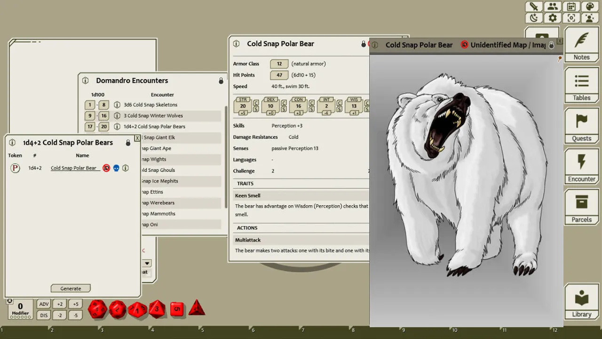Click the info icon on Domandro Encounters header

tap(85, 81)
